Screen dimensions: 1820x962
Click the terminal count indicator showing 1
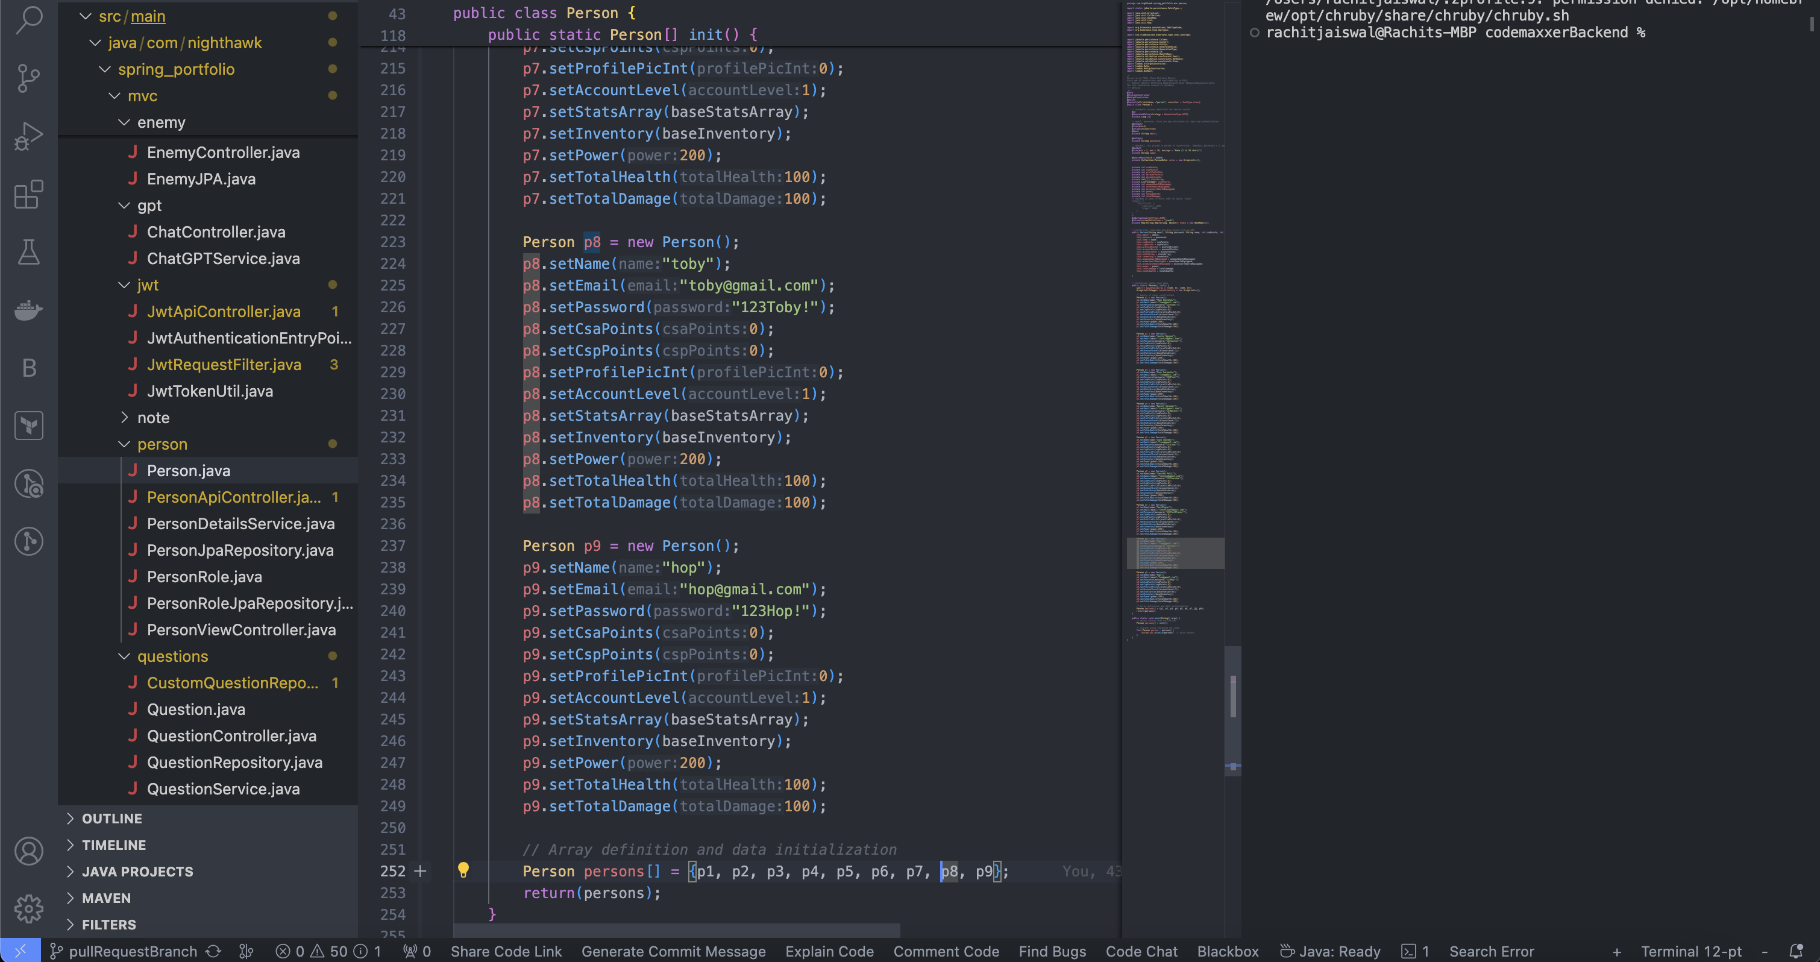pyautogui.click(x=1415, y=951)
